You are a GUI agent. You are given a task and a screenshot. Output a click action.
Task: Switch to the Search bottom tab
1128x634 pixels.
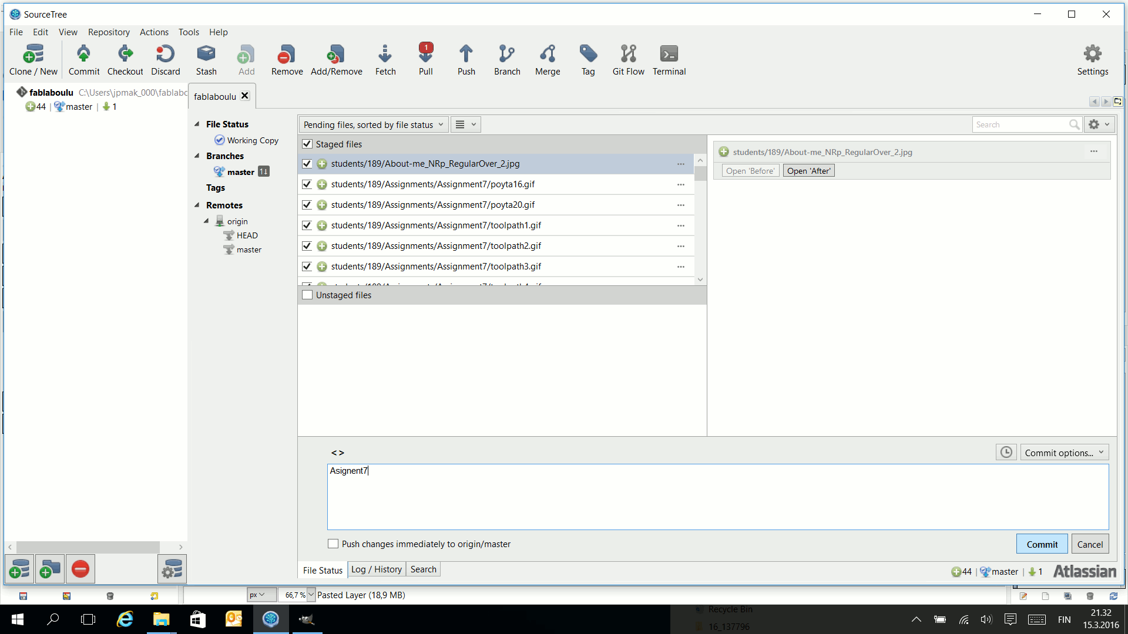(423, 569)
